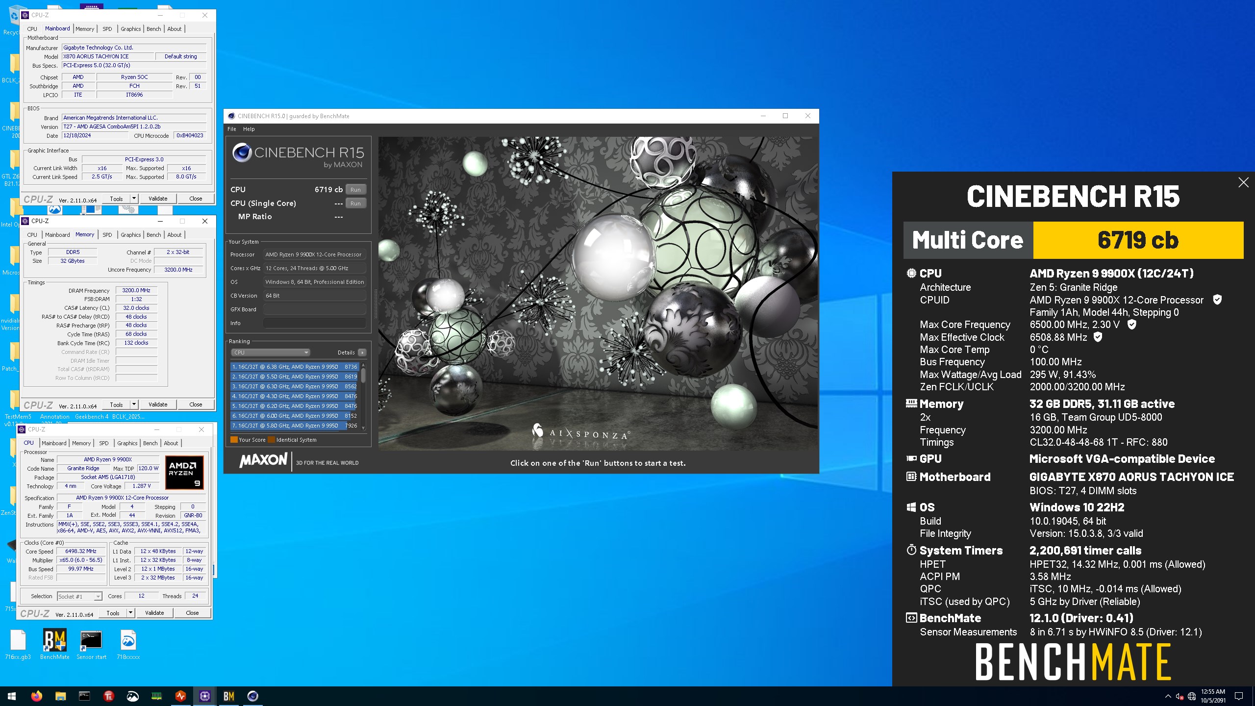This screenshot has height=706, width=1255.
Task: Click Validate in the CPU-Z CPU window
Action: point(154,613)
